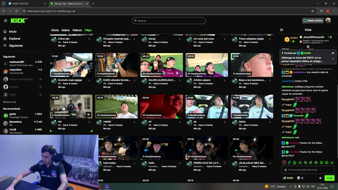Open options menu for clip 'Arbitro sakero'
338x190 pixels.
(225, 80)
